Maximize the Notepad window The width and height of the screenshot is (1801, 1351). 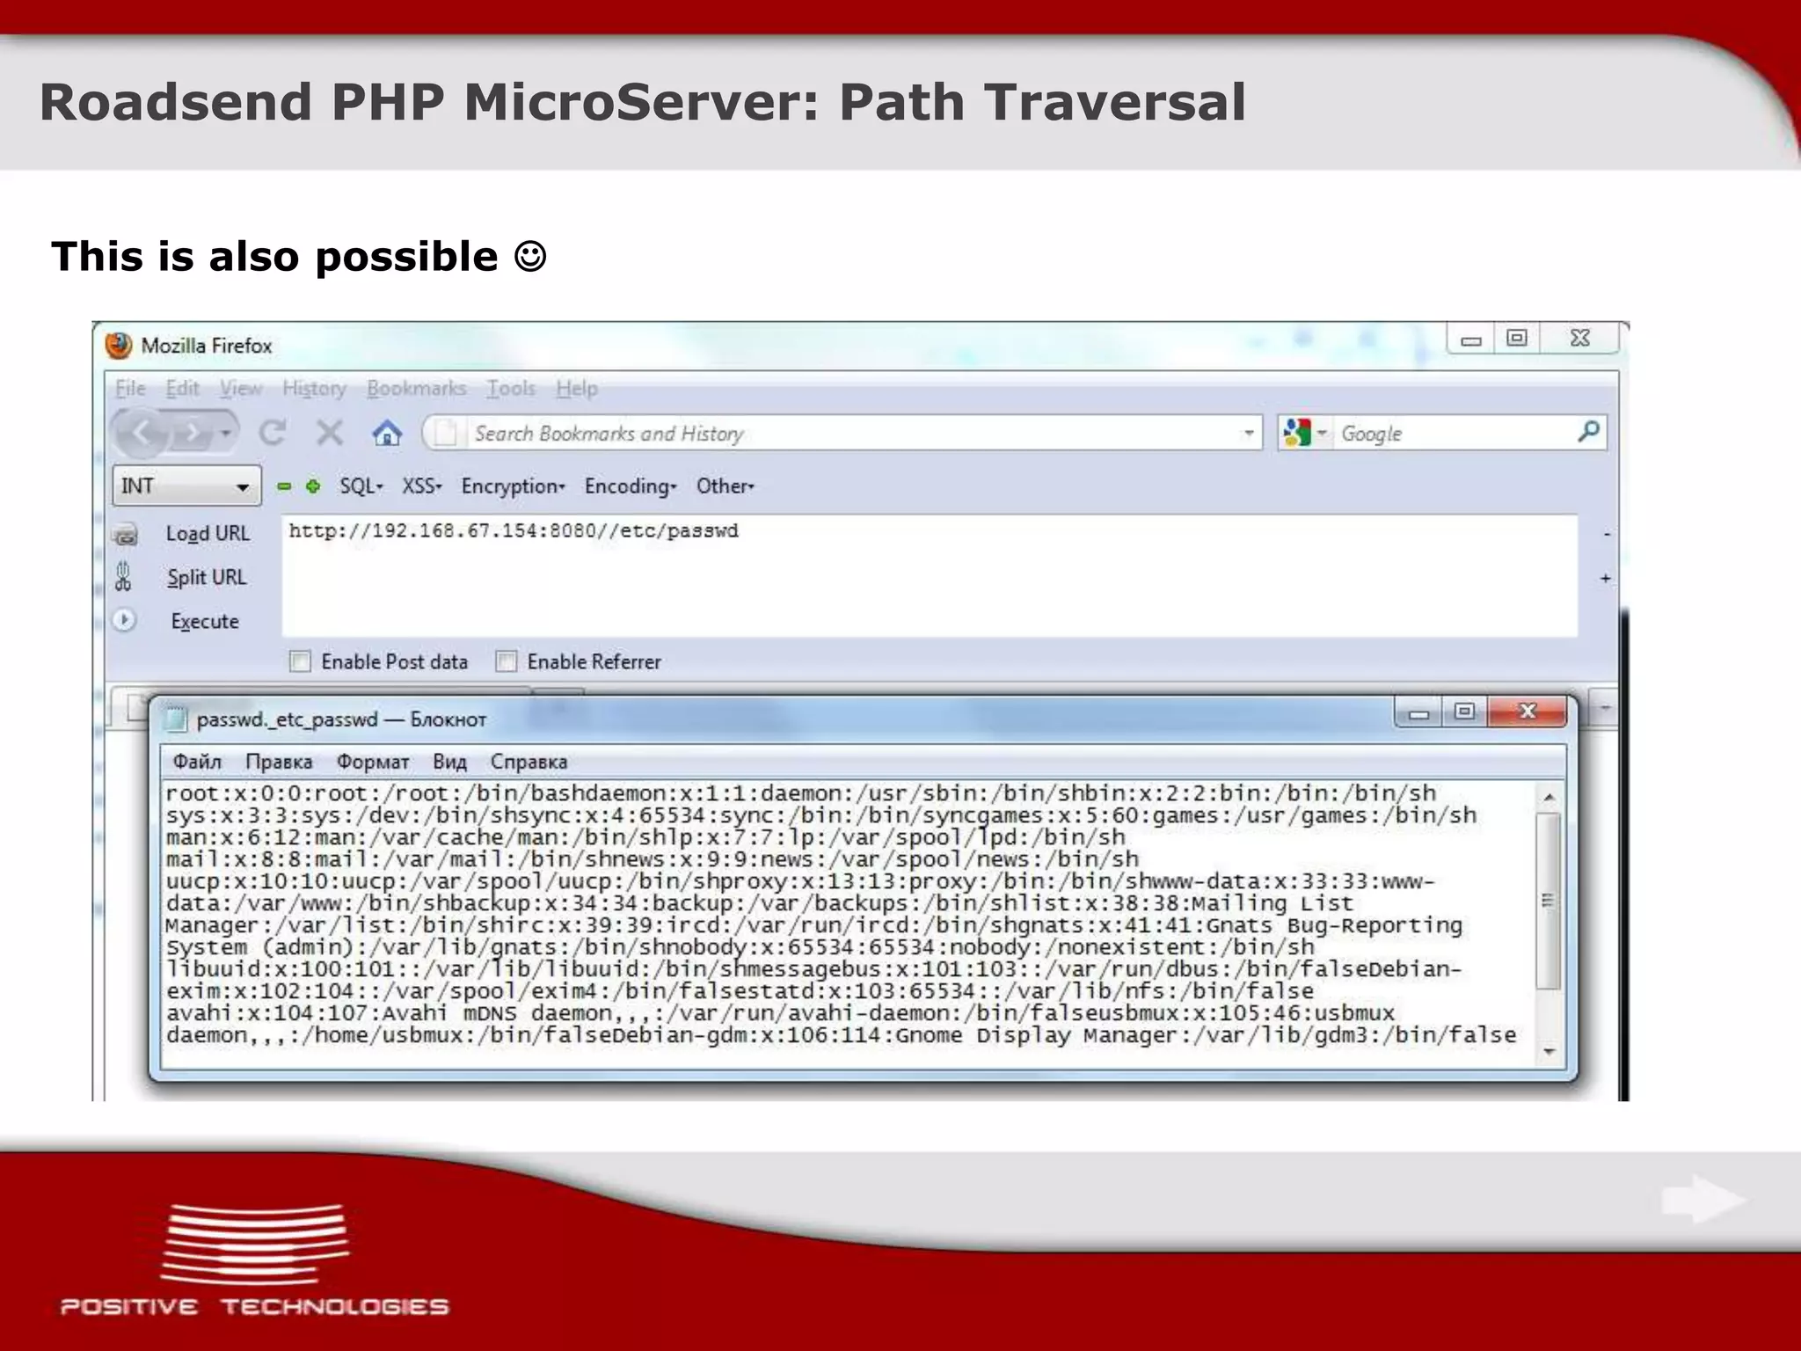(x=1464, y=712)
